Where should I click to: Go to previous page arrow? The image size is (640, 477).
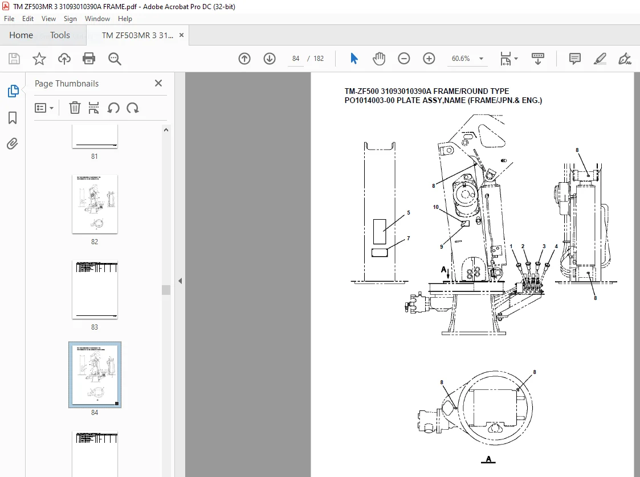(x=244, y=59)
